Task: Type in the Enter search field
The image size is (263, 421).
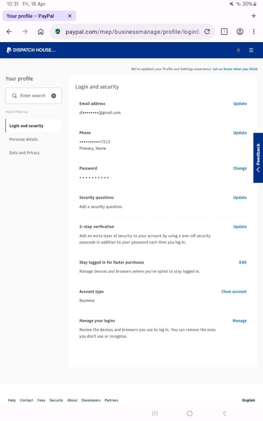Action: (33, 96)
